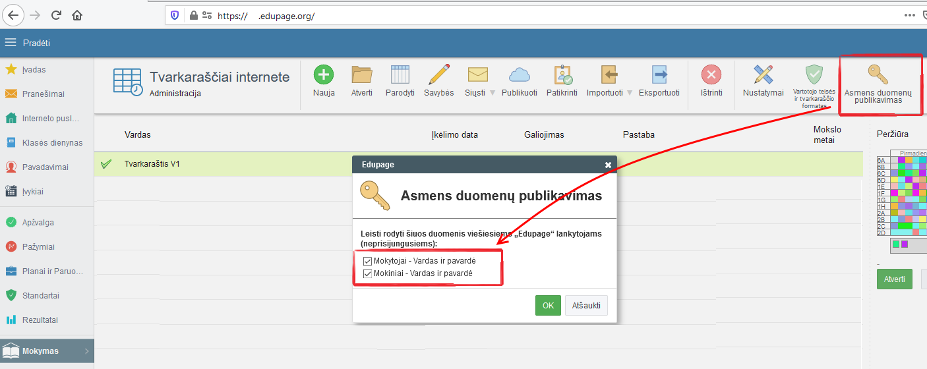Click green checkmark beside Tvarkaraštis V1
This screenshot has width=927, height=369.
pos(106,164)
